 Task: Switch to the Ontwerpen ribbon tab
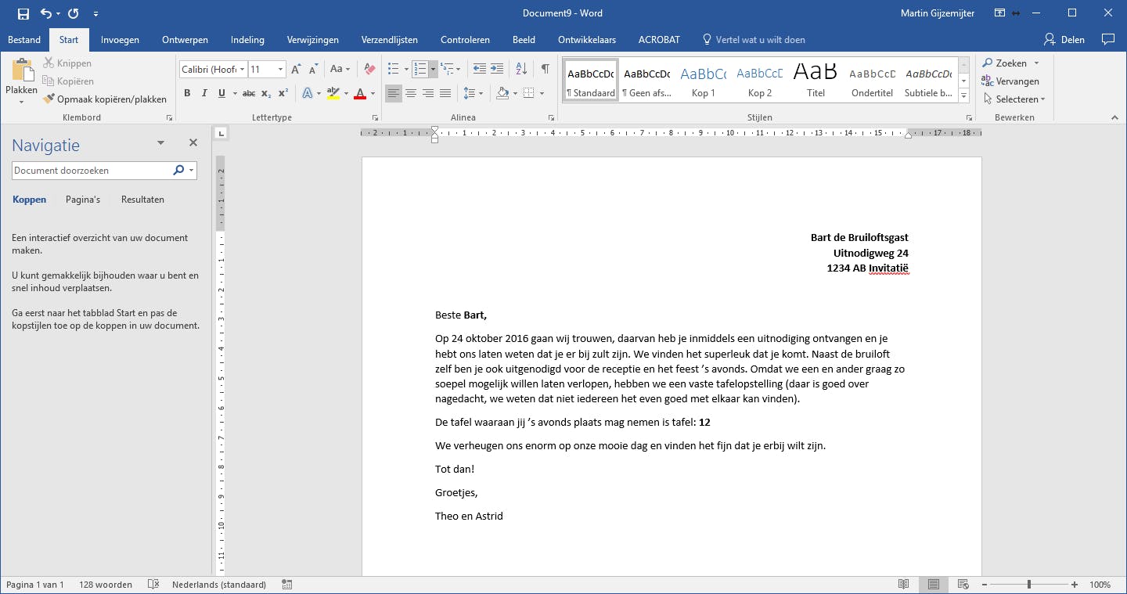point(185,40)
